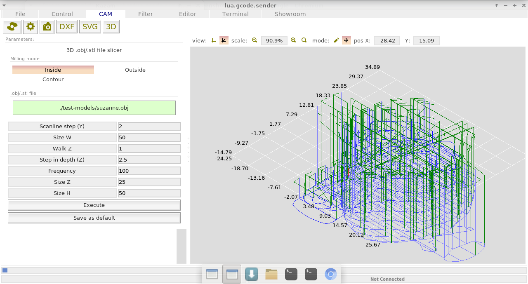Screen dimensions: 528x284
Task: Edit the Size W value 50
Action: tap(149, 138)
